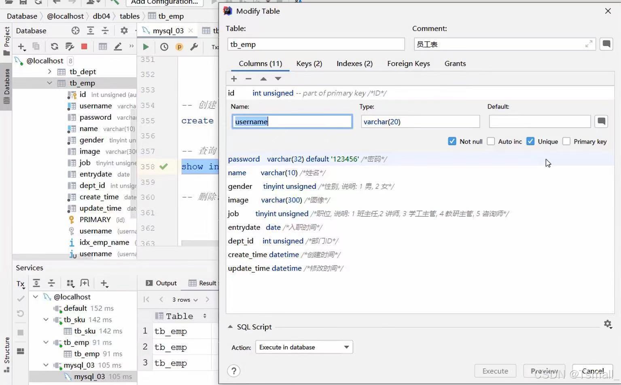Click red Stop icon in Database toolbar
Viewport: 621px width, 385px height.
(84, 47)
